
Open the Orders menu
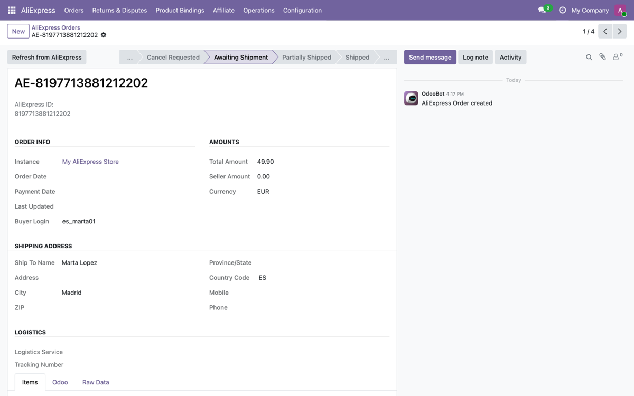(x=74, y=10)
